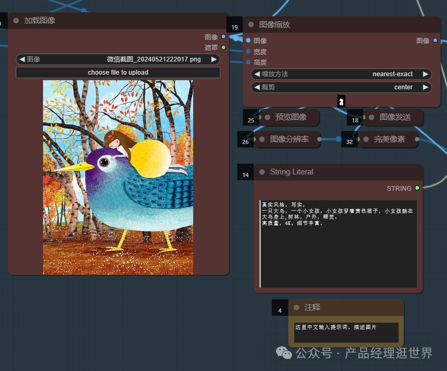This screenshot has height=371, width=447.
Task: Click the choose file to upload button
Action: coord(118,73)
